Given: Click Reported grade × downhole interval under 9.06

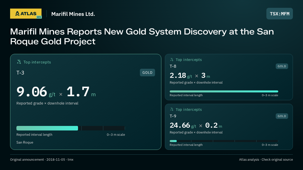Looking at the screenshot, I should (47, 103).
